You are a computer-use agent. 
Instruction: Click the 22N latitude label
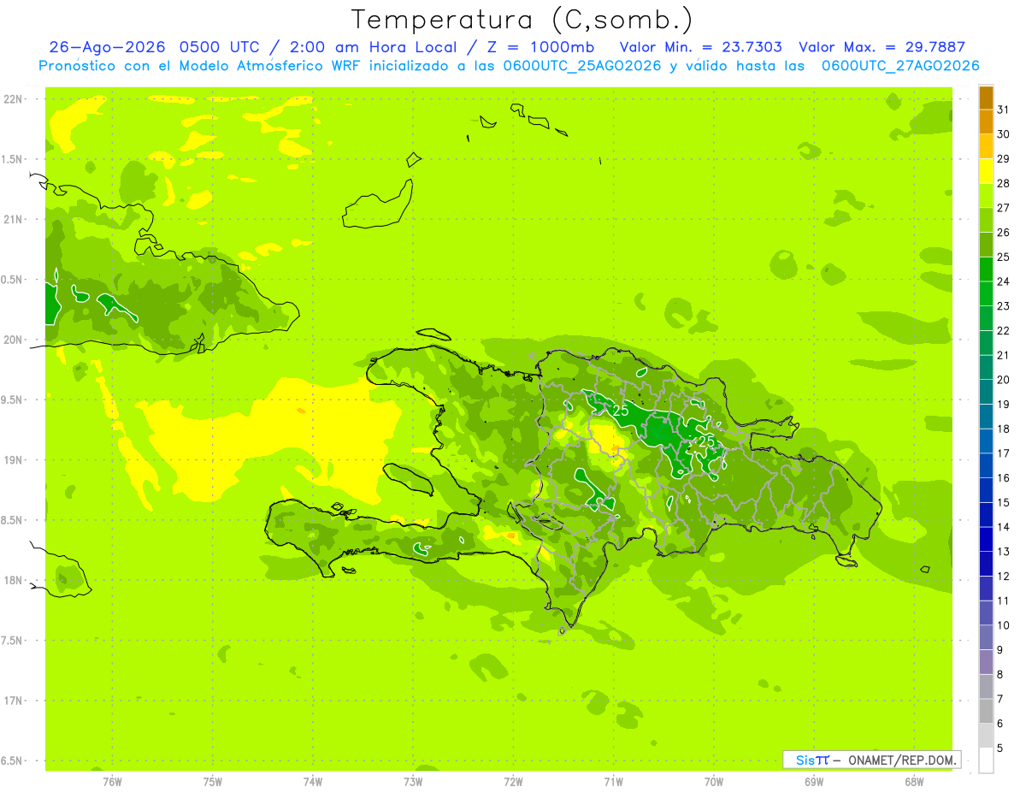[13, 98]
